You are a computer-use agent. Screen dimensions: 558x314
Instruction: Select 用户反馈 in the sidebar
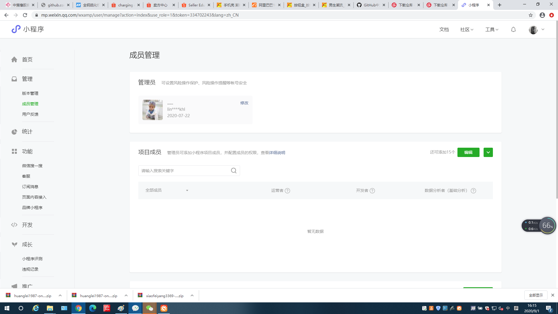pyautogui.click(x=30, y=114)
